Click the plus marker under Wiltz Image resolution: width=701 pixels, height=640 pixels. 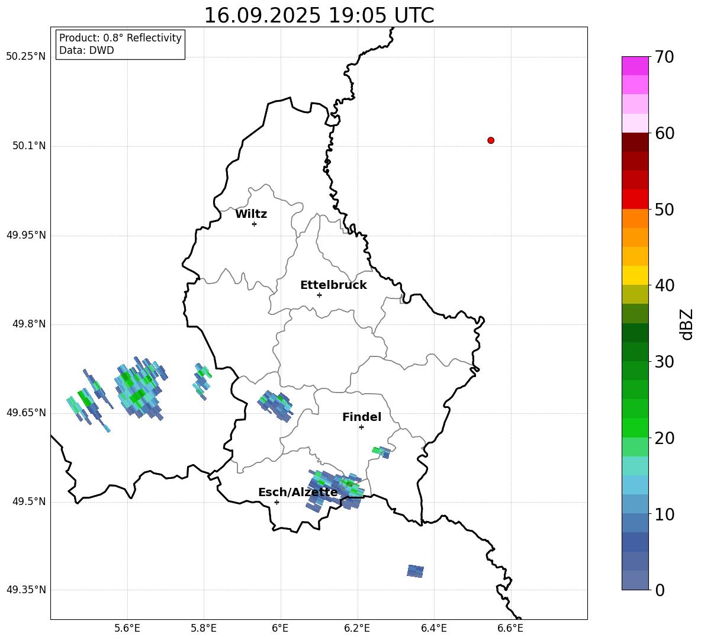(x=255, y=224)
